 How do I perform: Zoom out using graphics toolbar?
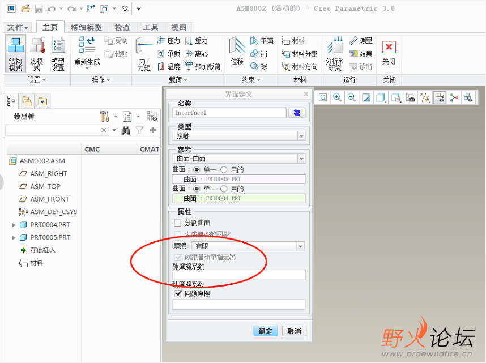click(x=352, y=97)
